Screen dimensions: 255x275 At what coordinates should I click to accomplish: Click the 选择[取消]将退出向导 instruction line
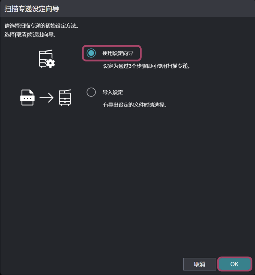tap(30, 35)
